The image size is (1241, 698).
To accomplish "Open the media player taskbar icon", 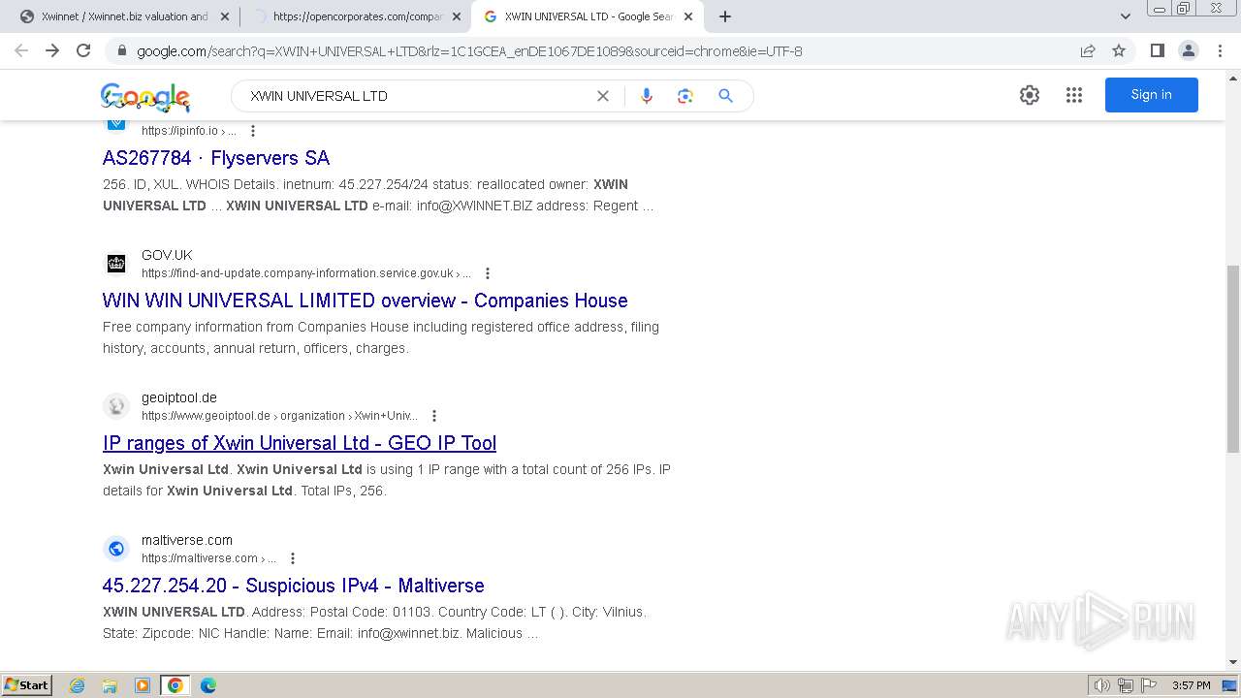I will (143, 685).
